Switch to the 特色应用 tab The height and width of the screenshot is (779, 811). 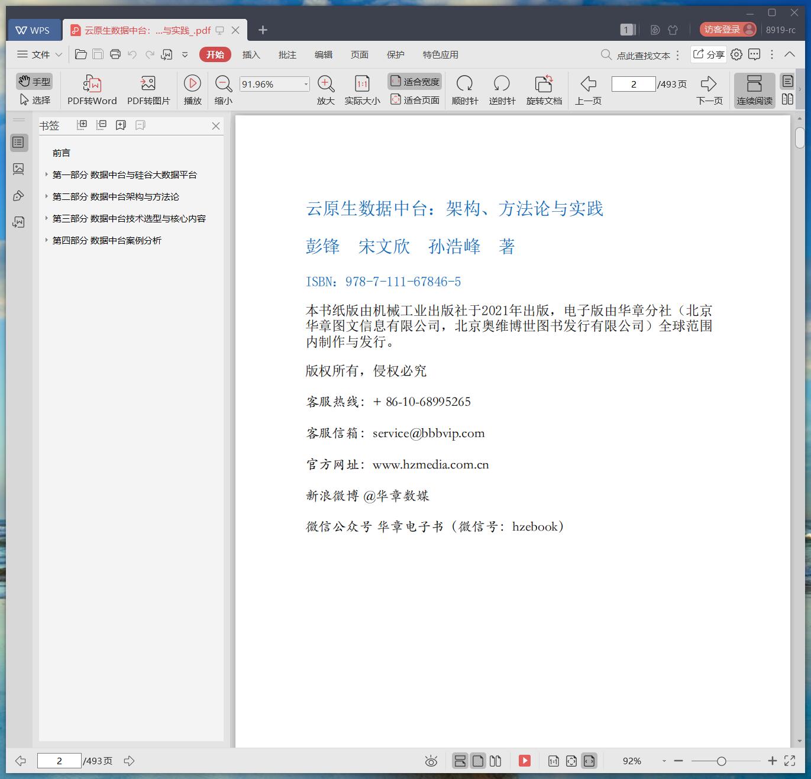click(440, 54)
